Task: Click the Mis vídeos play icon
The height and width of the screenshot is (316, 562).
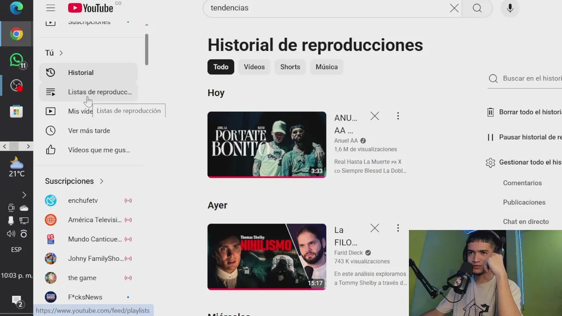Action: [50, 111]
